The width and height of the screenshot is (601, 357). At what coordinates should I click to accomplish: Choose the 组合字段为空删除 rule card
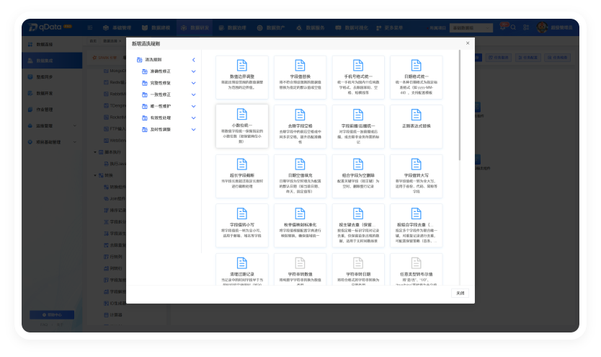click(x=358, y=177)
